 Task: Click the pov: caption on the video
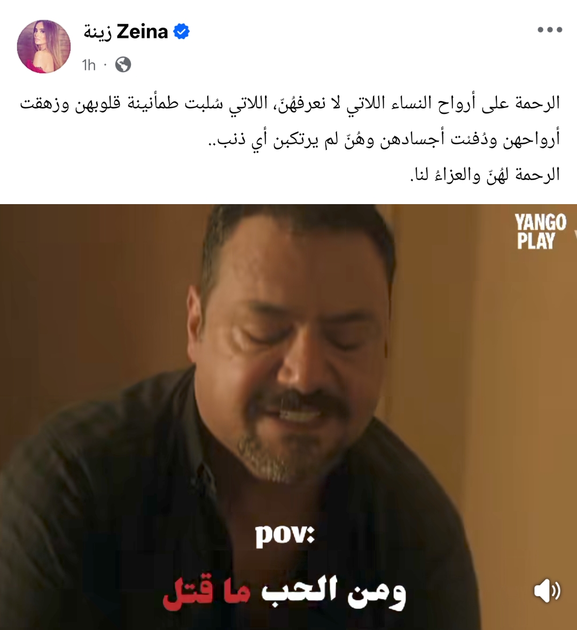coord(285,535)
